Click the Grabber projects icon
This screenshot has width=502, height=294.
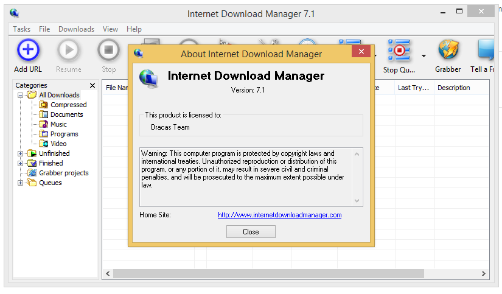pyautogui.click(x=32, y=173)
